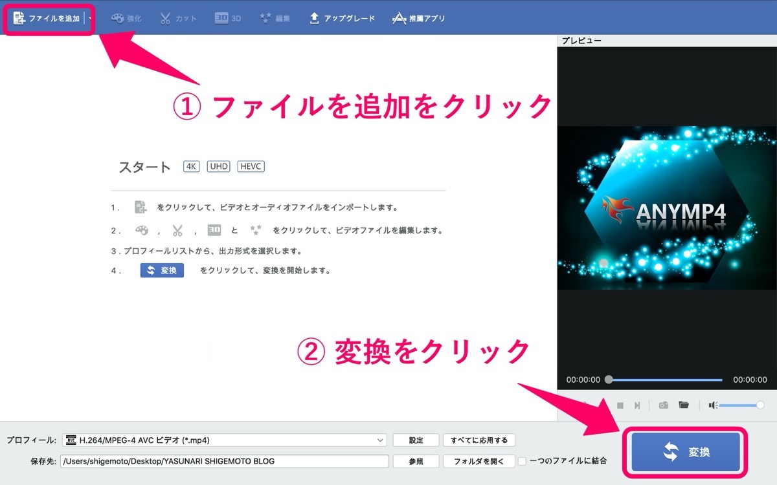Stop playback in the preview panel

[620, 405]
